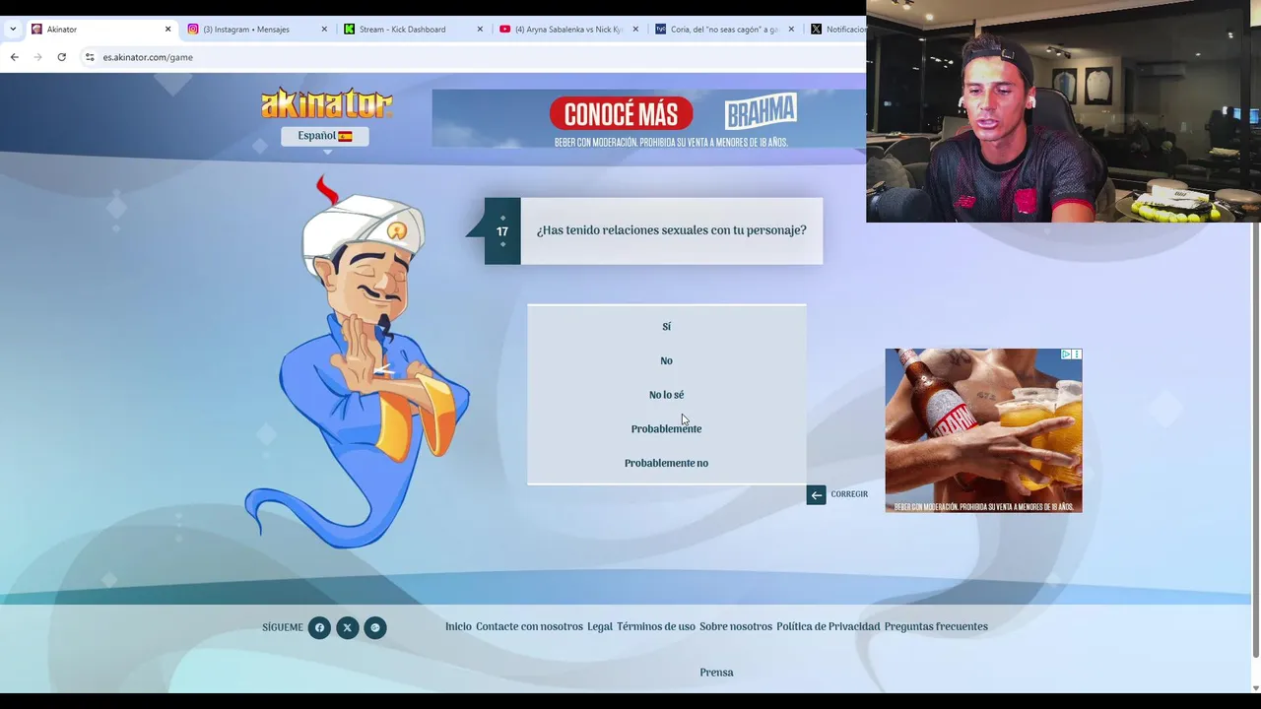1261x709 pixels.
Task: Click the page vertical scrollbar
Action: point(1255,441)
